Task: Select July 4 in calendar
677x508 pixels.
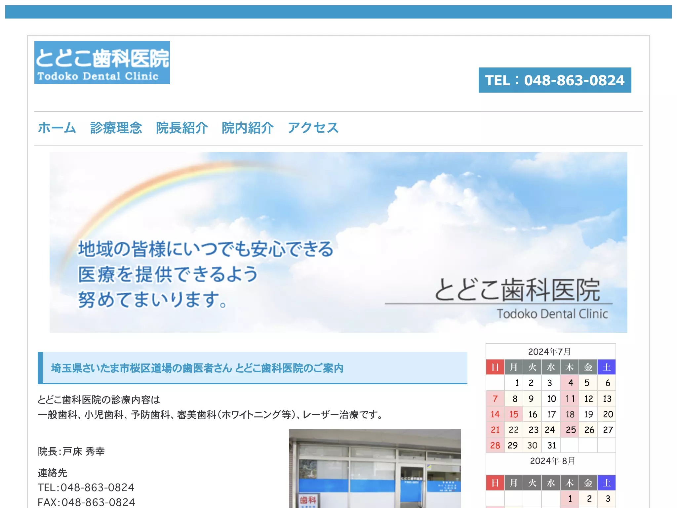Action: [570, 383]
